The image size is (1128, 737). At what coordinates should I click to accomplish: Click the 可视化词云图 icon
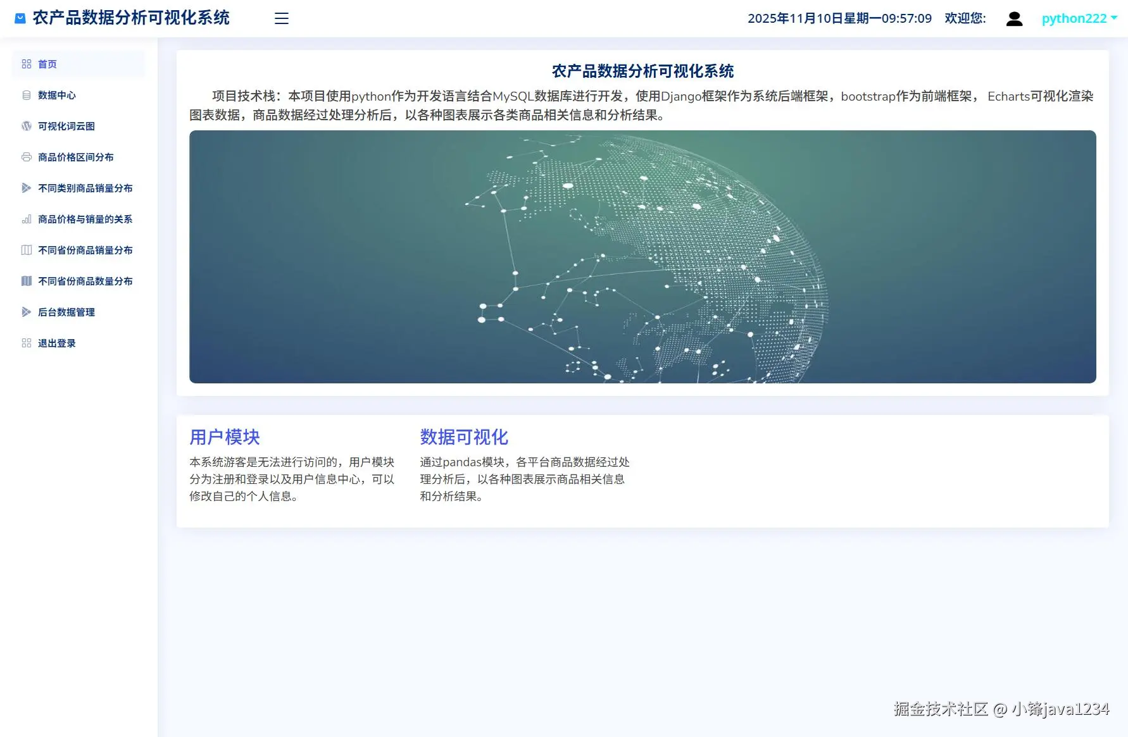[27, 126]
